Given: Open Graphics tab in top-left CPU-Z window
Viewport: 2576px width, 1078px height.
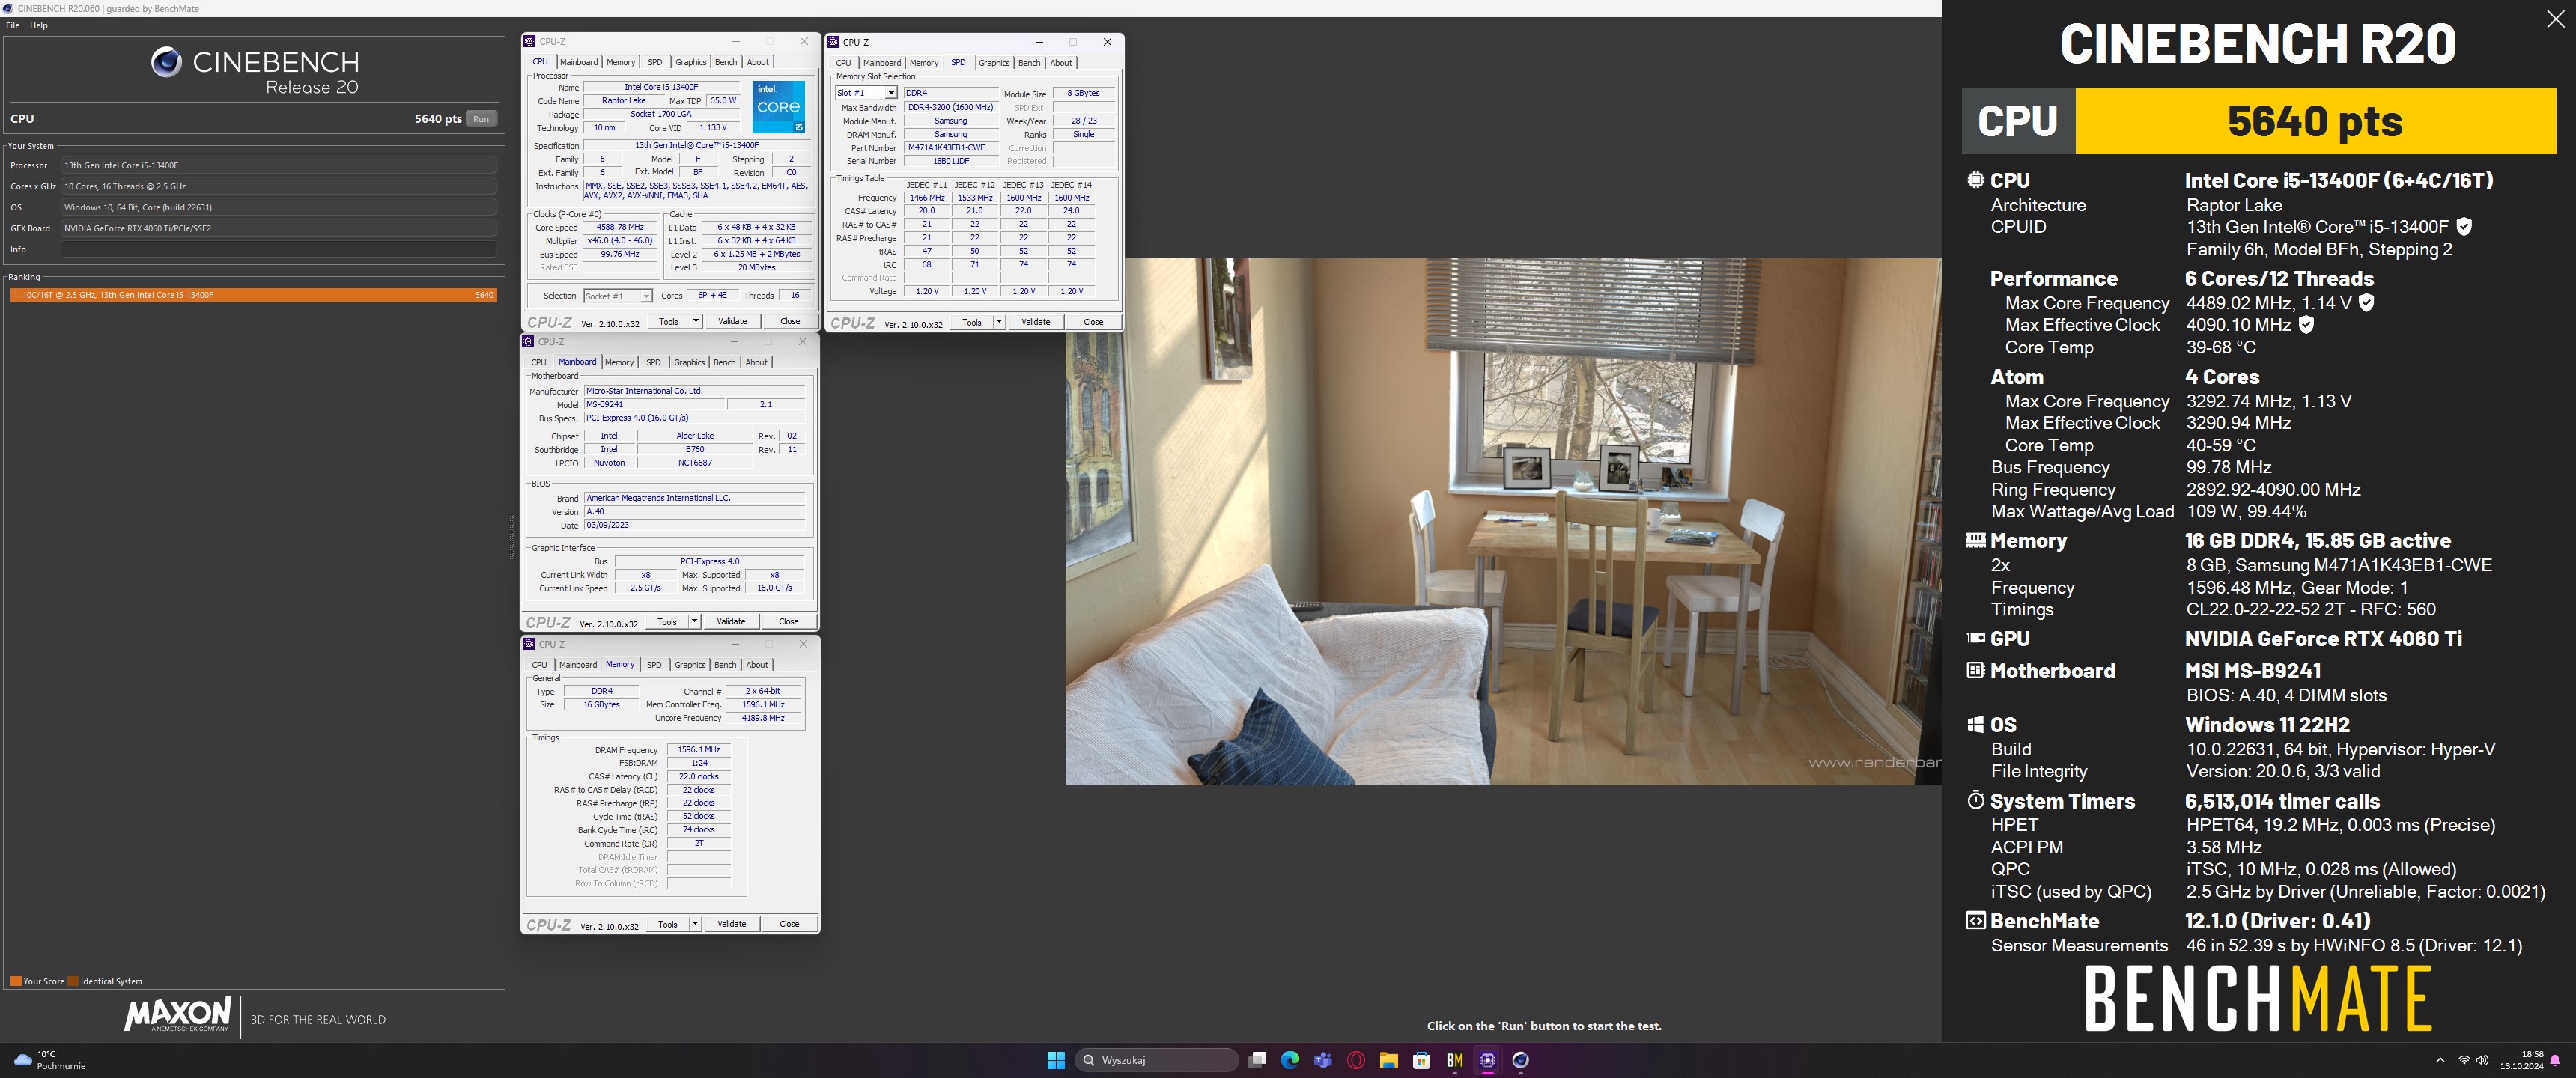Looking at the screenshot, I should tap(691, 62).
